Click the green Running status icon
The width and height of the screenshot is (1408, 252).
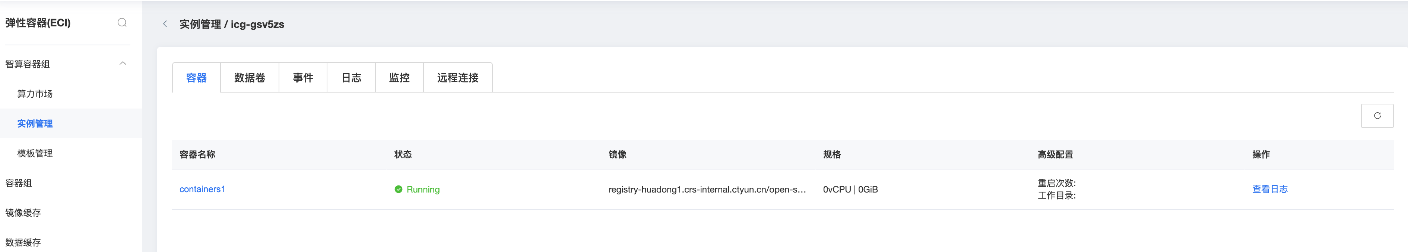tap(399, 189)
